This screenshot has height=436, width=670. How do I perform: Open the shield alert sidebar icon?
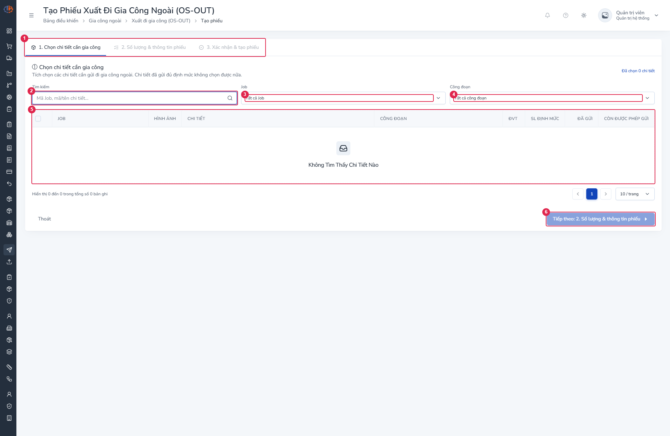pos(9,301)
